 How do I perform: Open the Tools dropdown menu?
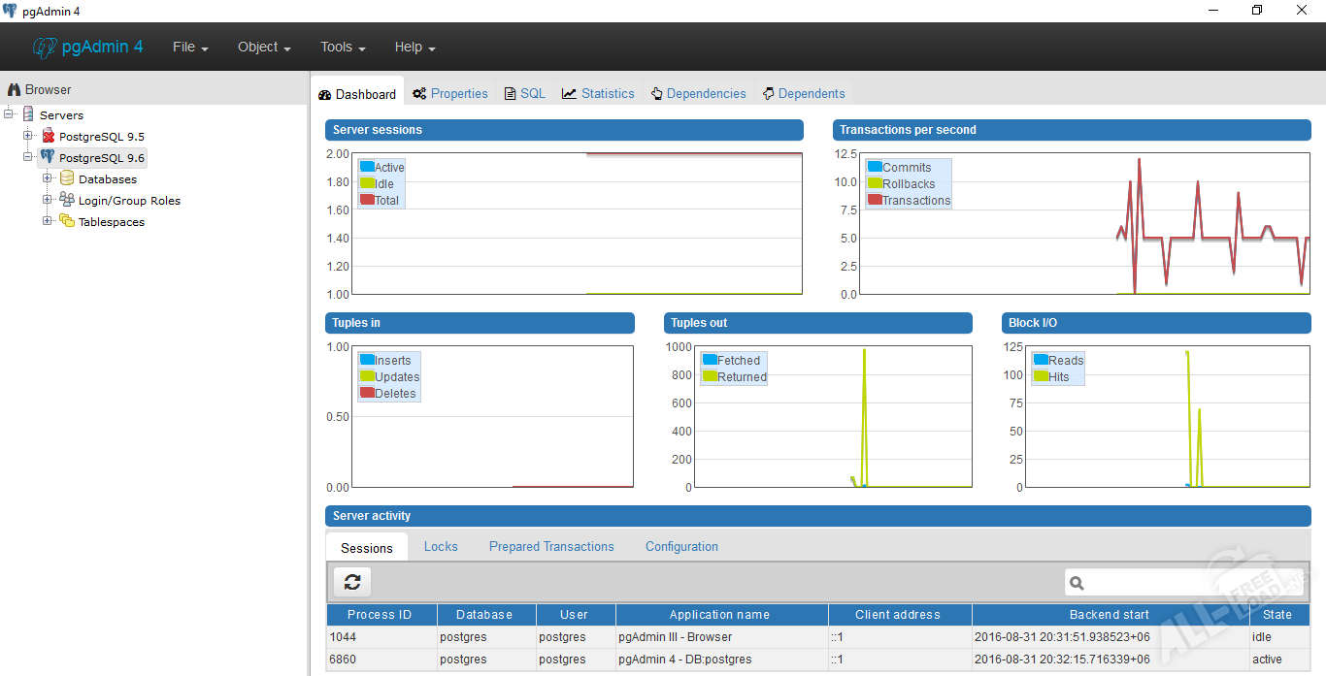tap(343, 47)
